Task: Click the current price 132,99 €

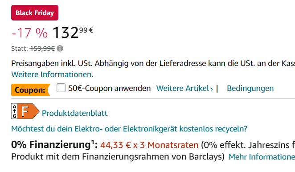Action: tap(73, 33)
